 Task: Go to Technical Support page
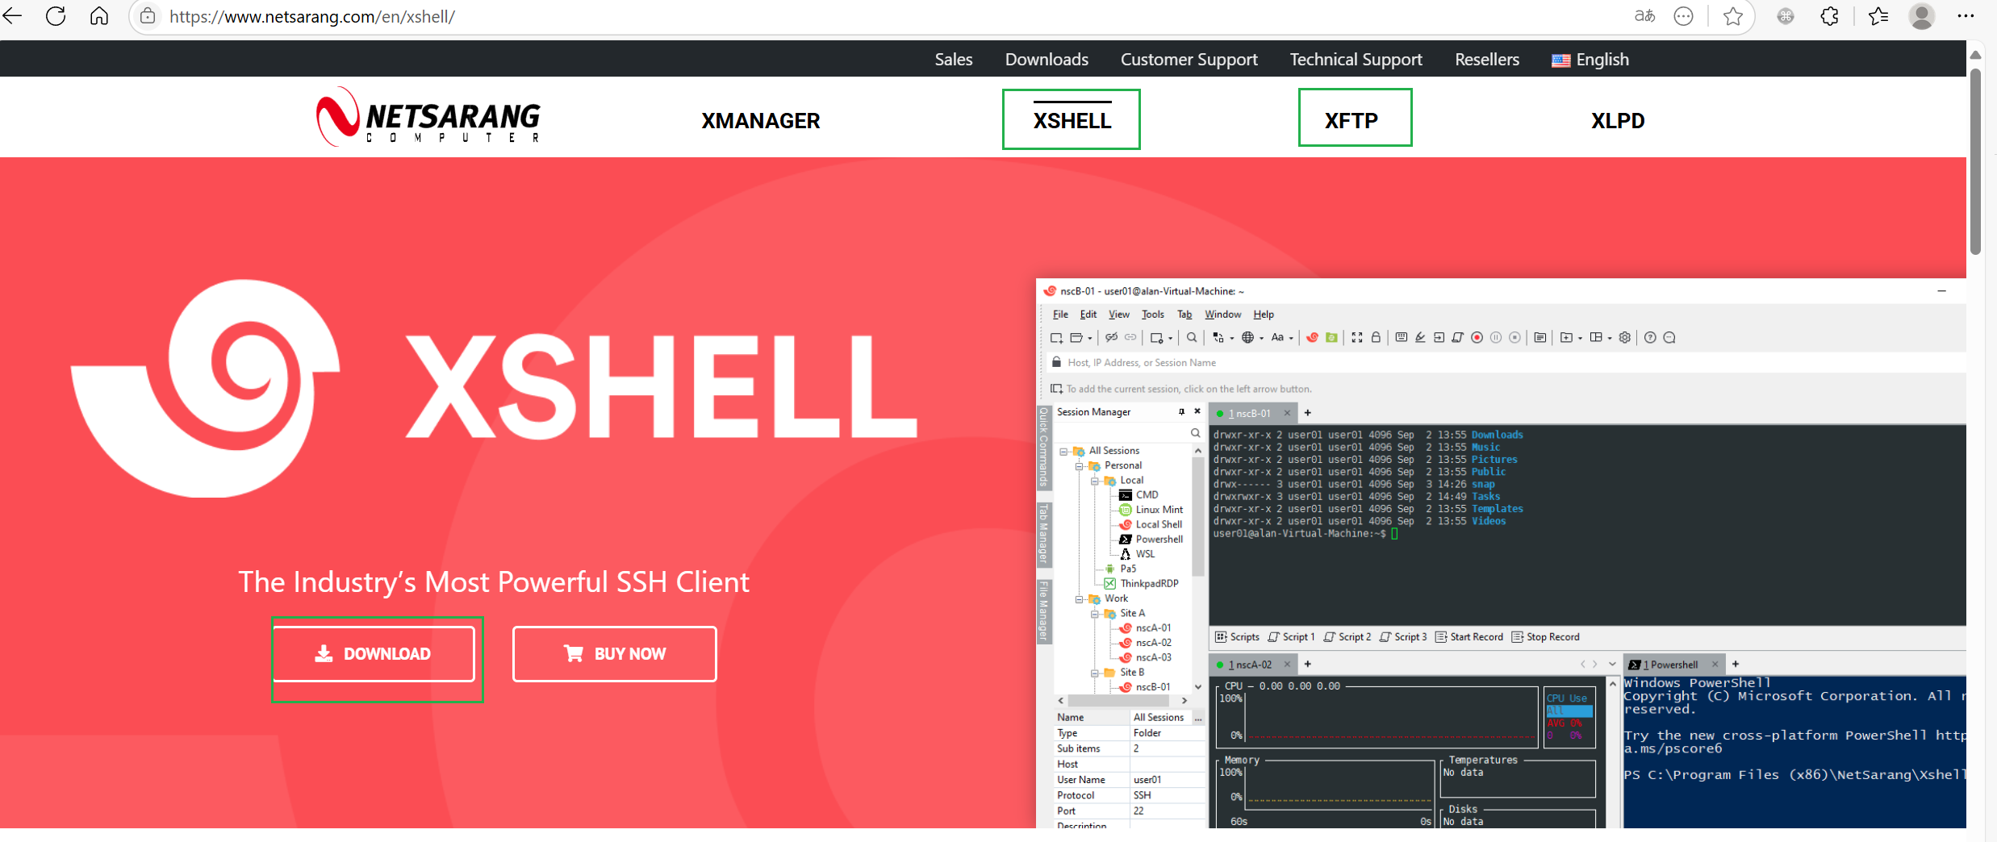coord(1356,60)
